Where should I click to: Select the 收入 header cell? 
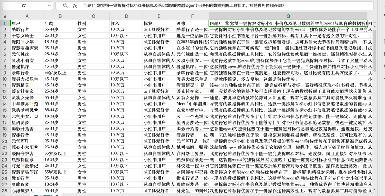(x=126, y=23)
